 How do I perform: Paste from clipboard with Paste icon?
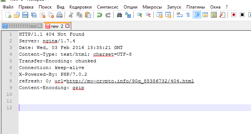(88, 15)
